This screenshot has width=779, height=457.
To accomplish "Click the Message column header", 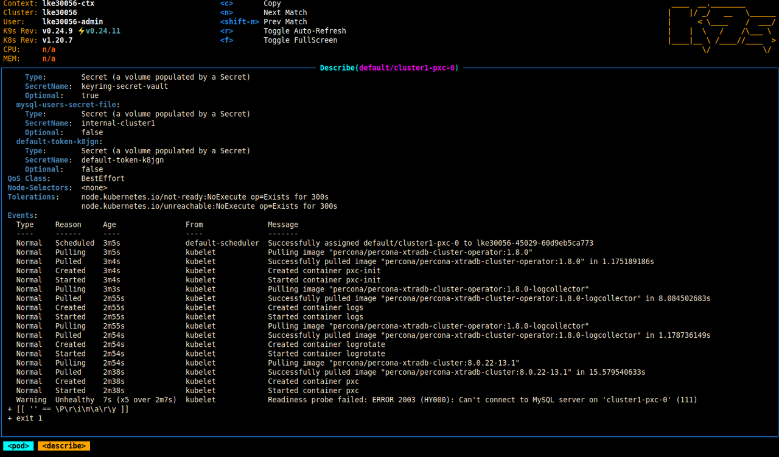I will click(x=283, y=225).
